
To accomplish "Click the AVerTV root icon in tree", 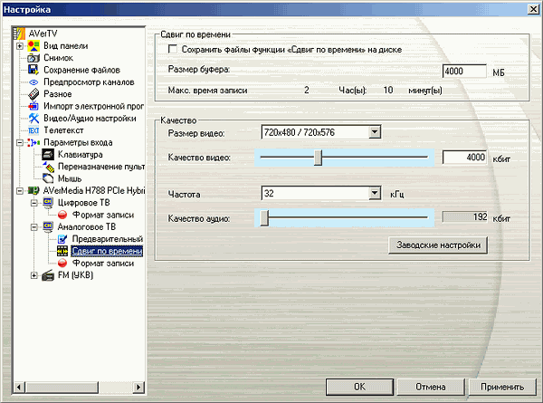I will [x=19, y=34].
